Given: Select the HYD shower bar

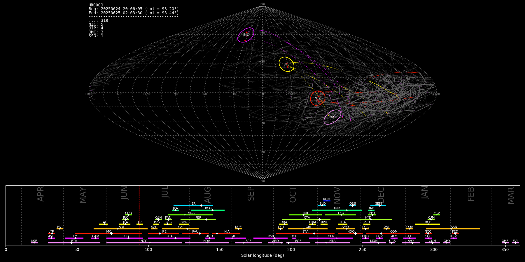Looking at the screenshot, I should pyautogui.click(x=368, y=219).
